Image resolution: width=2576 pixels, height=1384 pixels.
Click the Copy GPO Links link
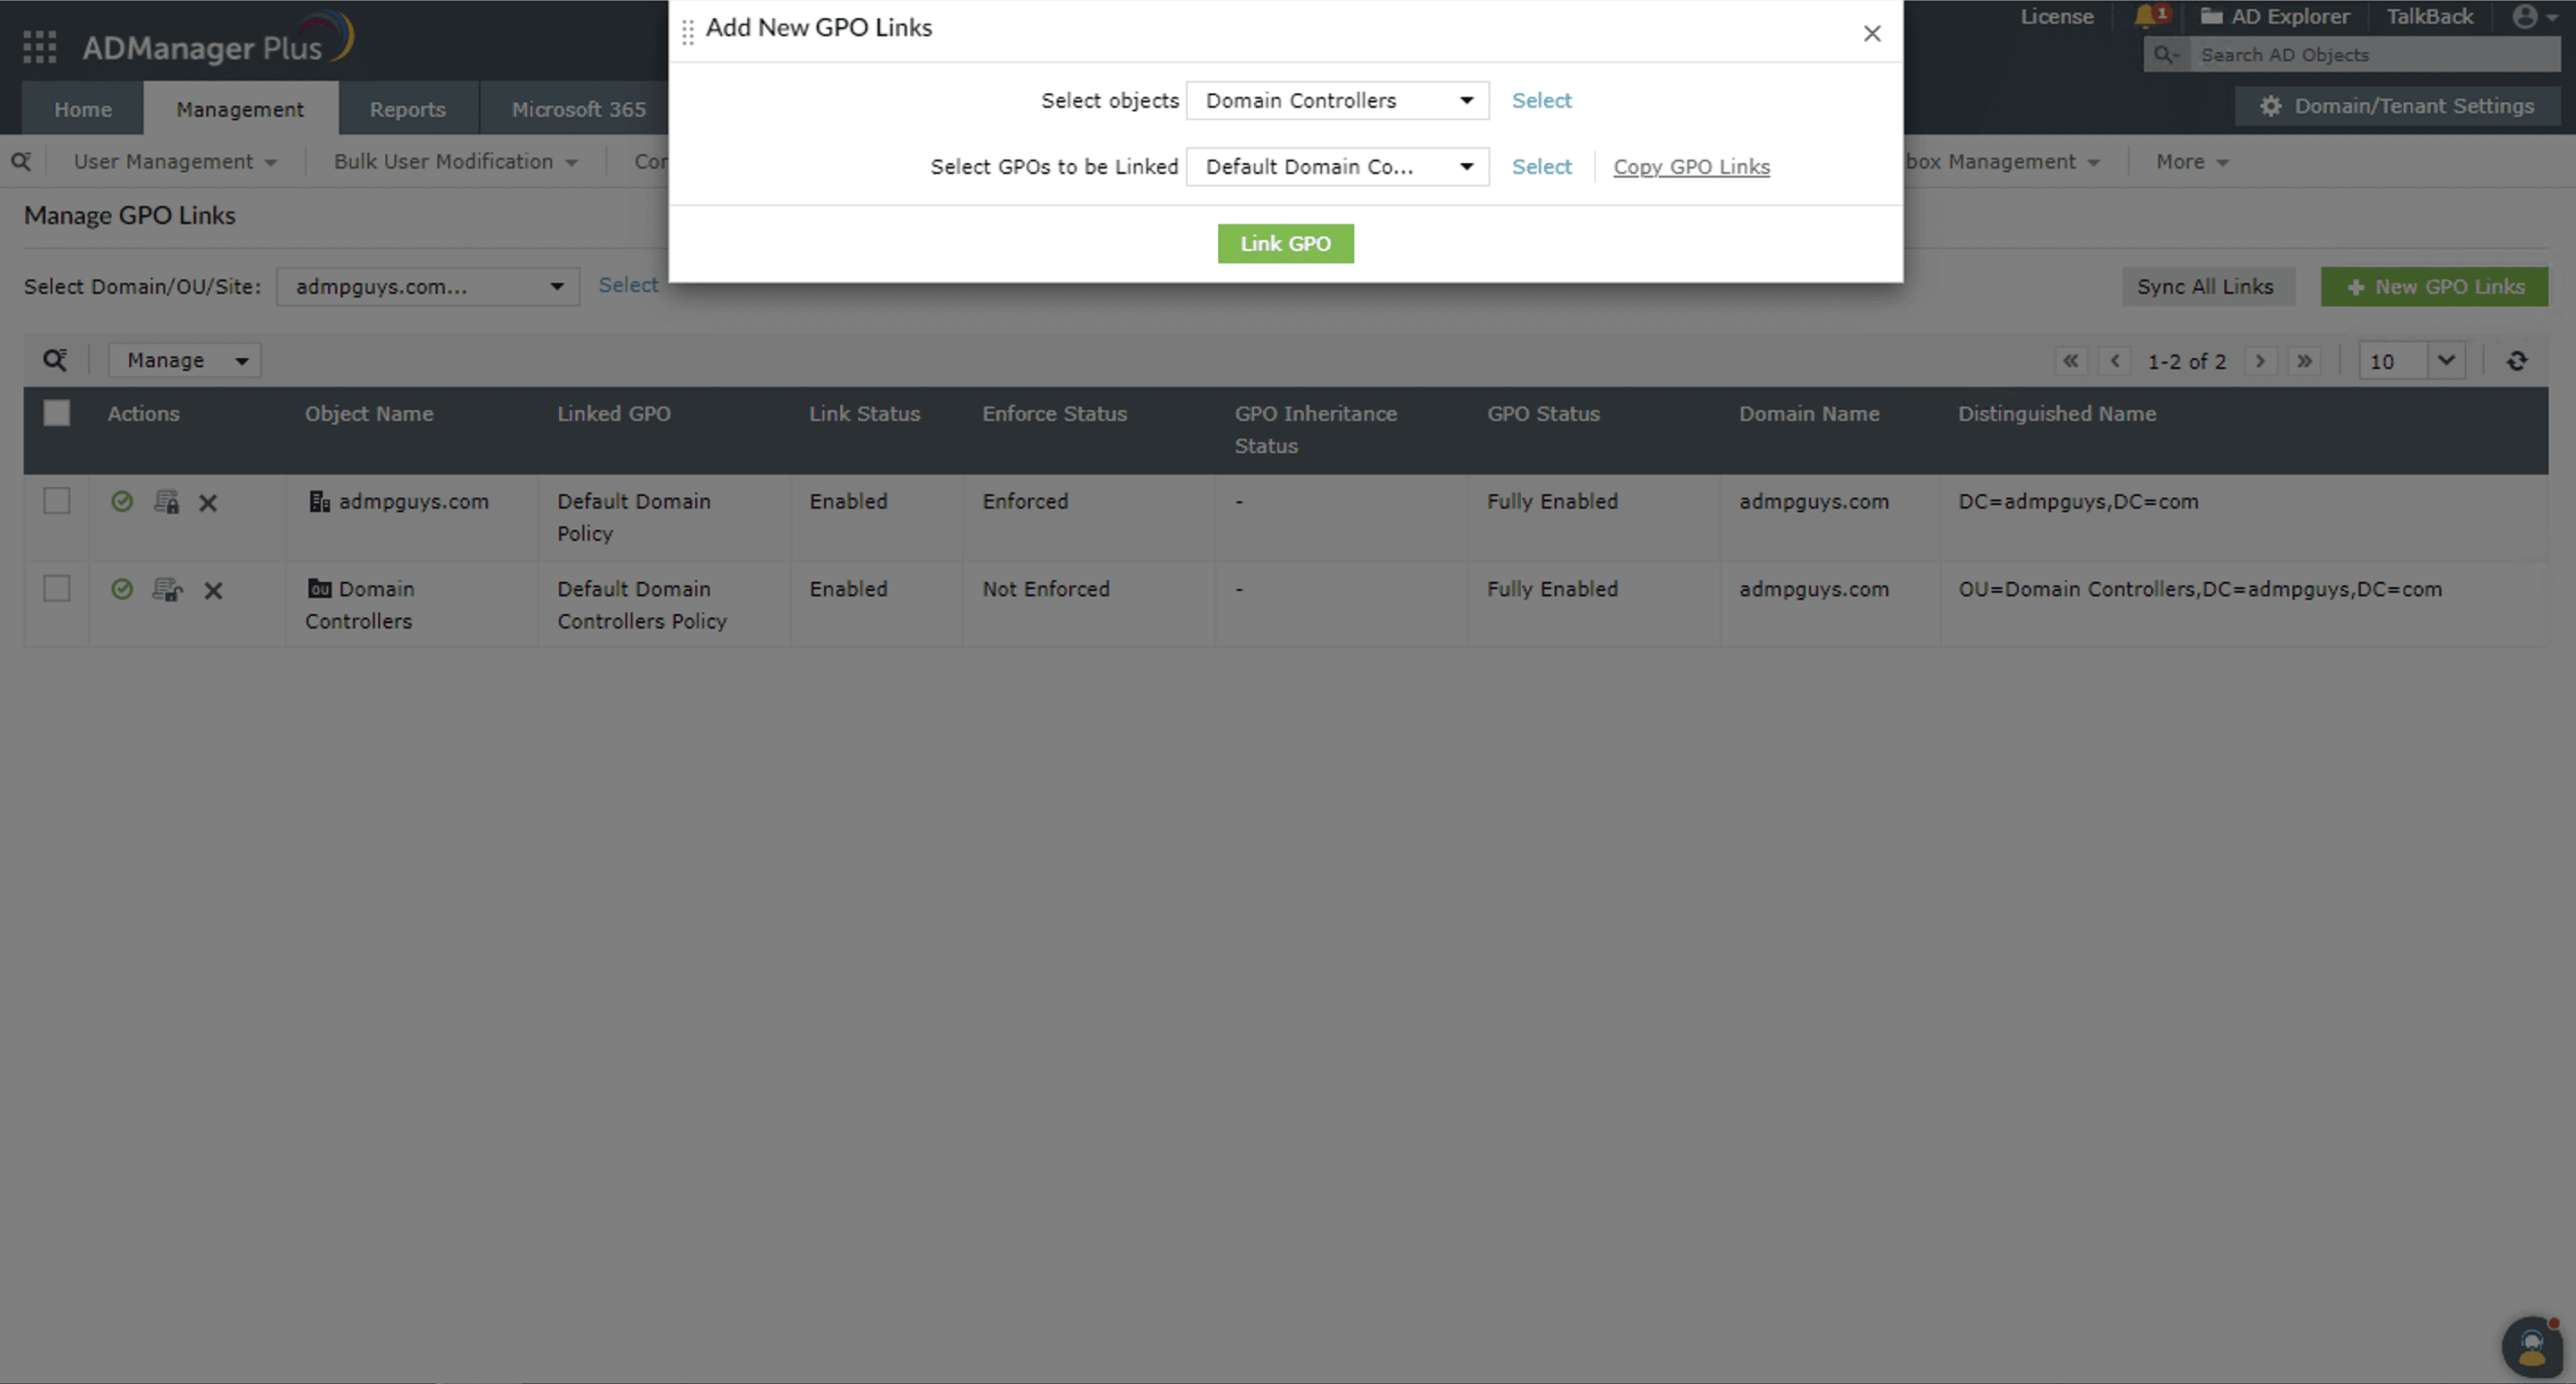pyautogui.click(x=1691, y=167)
